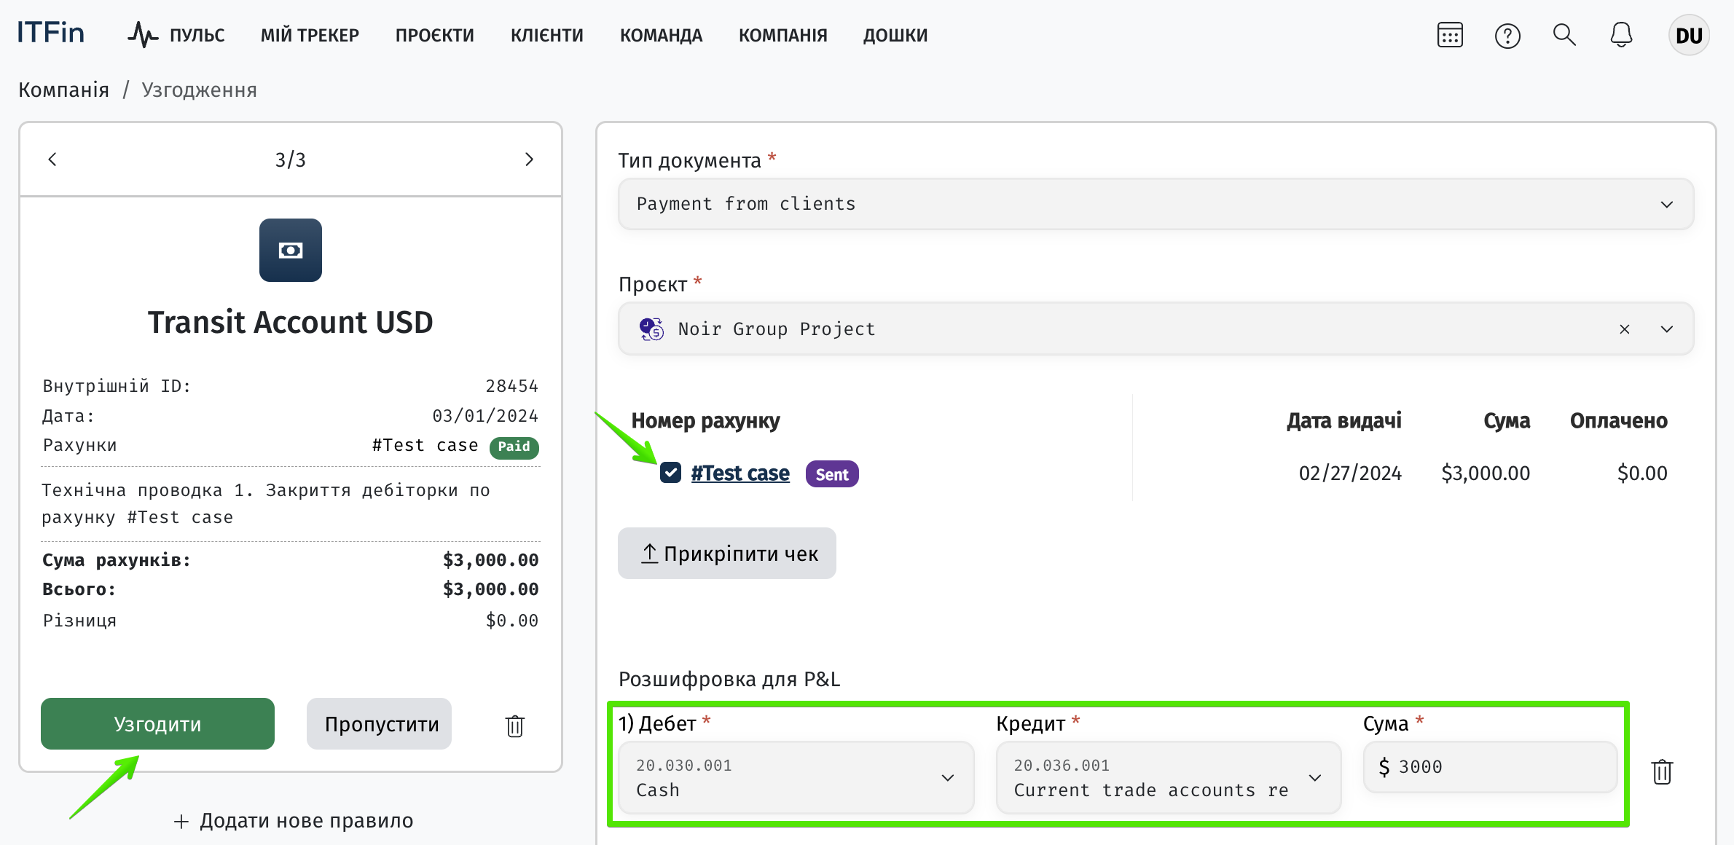The width and height of the screenshot is (1734, 845).
Task: Open the help question mark icon
Action: coord(1507,35)
